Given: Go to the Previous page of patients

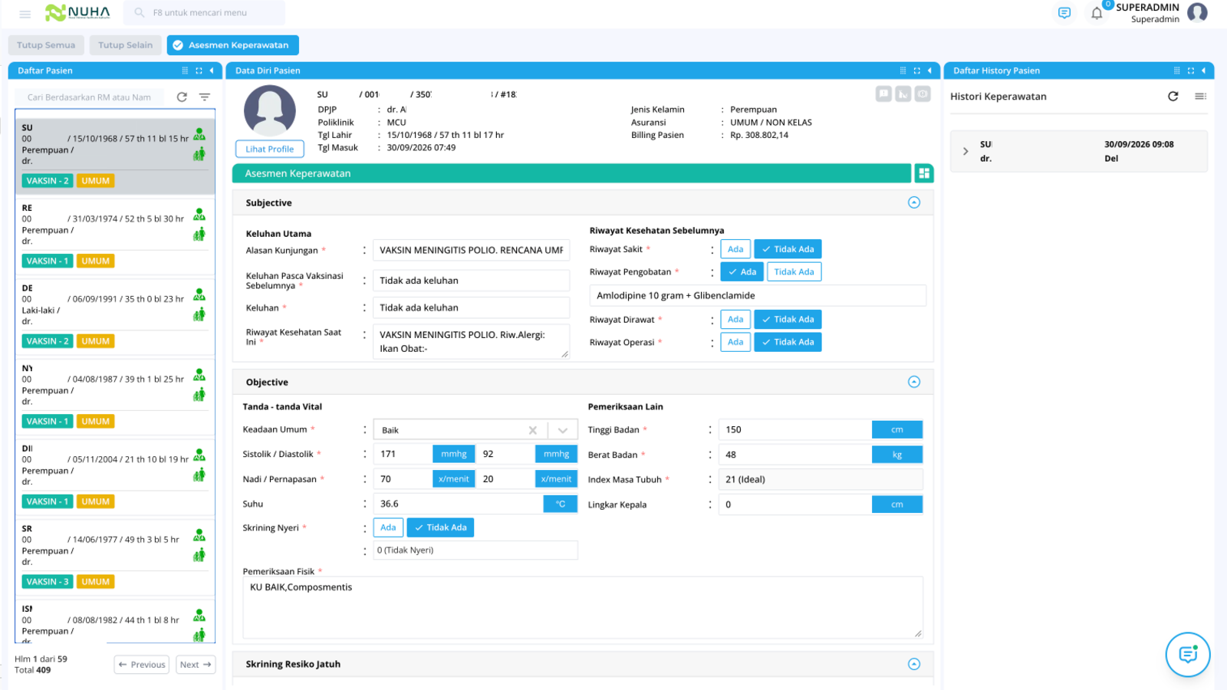Looking at the screenshot, I should (x=141, y=665).
